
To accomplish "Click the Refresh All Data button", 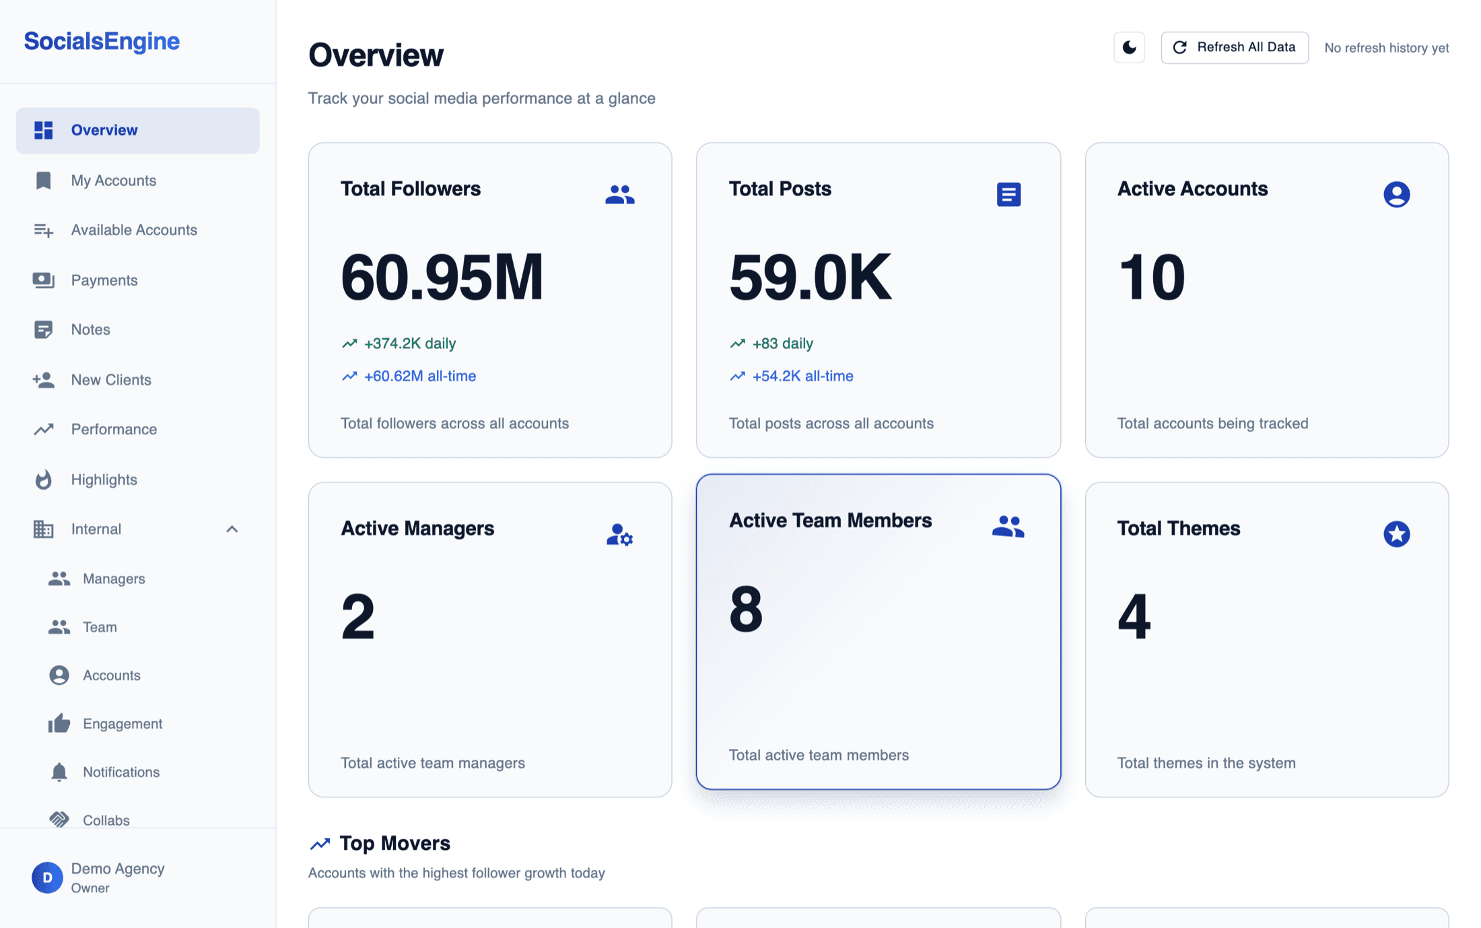I will 1235,47.
